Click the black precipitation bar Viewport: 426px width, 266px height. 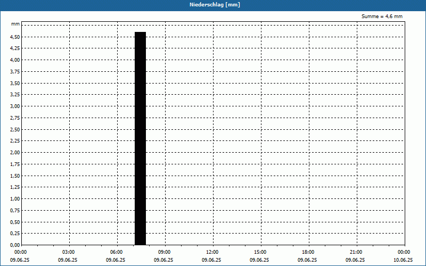pos(140,138)
